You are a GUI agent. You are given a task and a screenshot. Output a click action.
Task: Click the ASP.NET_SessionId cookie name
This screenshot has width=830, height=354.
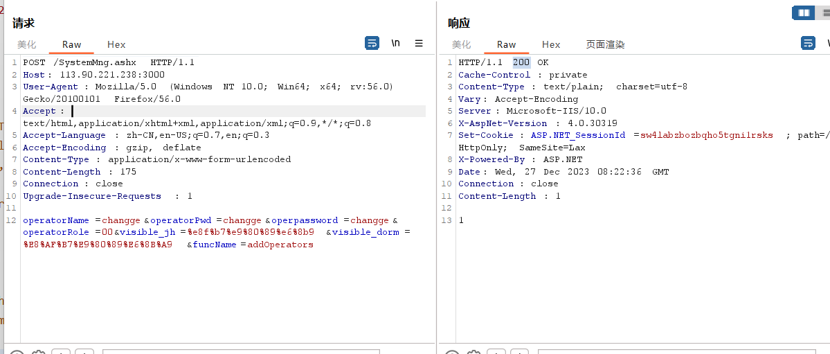[578, 135]
